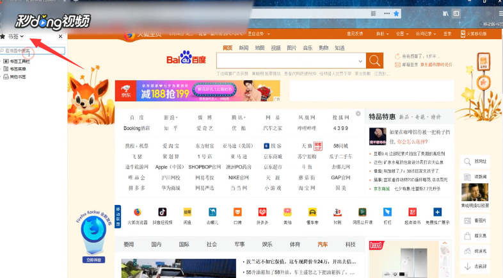
Task: Open the 新浪 site dropdown link
Action: point(171,117)
